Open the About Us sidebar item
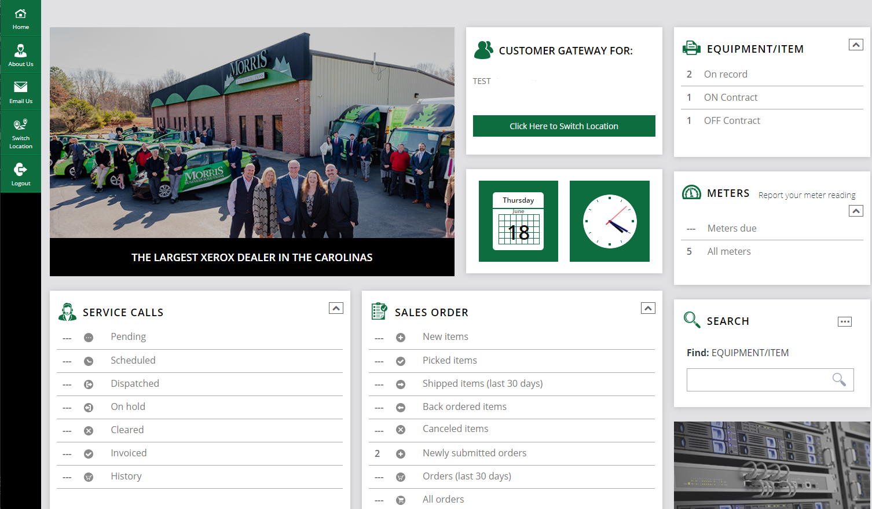 click(21, 56)
